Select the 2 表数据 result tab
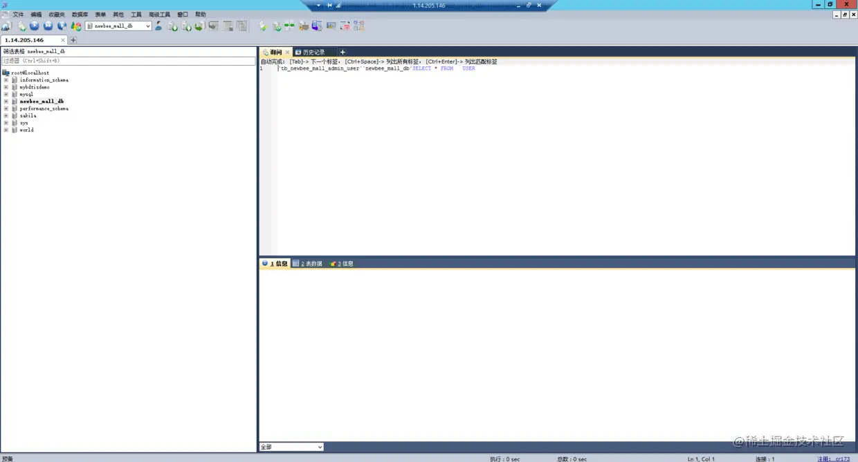858x462 pixels. tap(307, 264)
